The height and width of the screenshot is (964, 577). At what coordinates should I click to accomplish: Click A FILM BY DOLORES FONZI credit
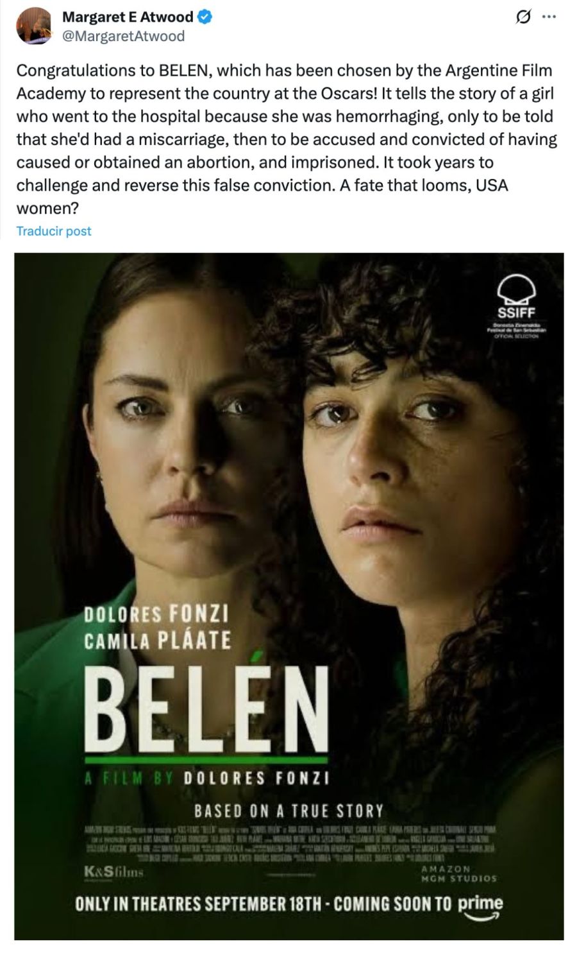coord(207,779)
